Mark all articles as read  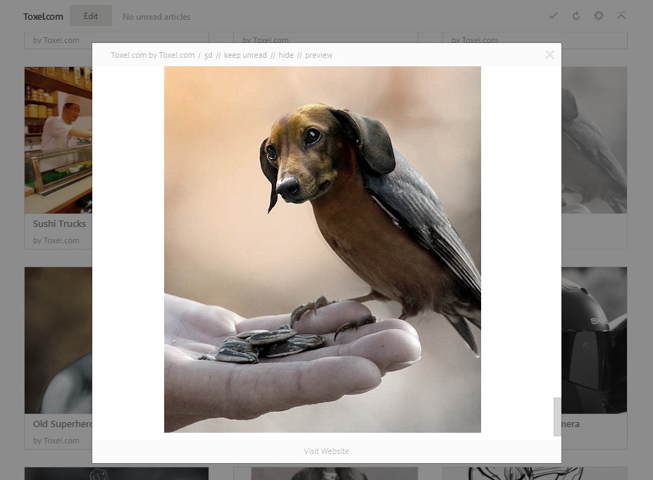(x=554, y=15)
